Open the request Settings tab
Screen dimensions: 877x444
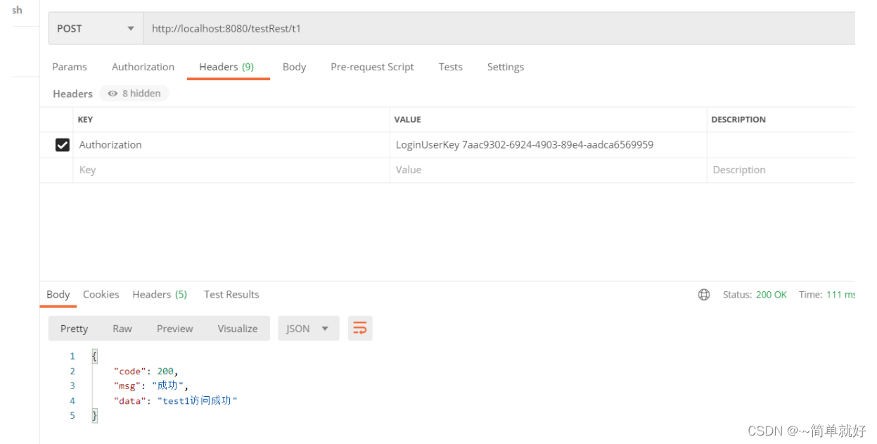(x=505, y=67)
